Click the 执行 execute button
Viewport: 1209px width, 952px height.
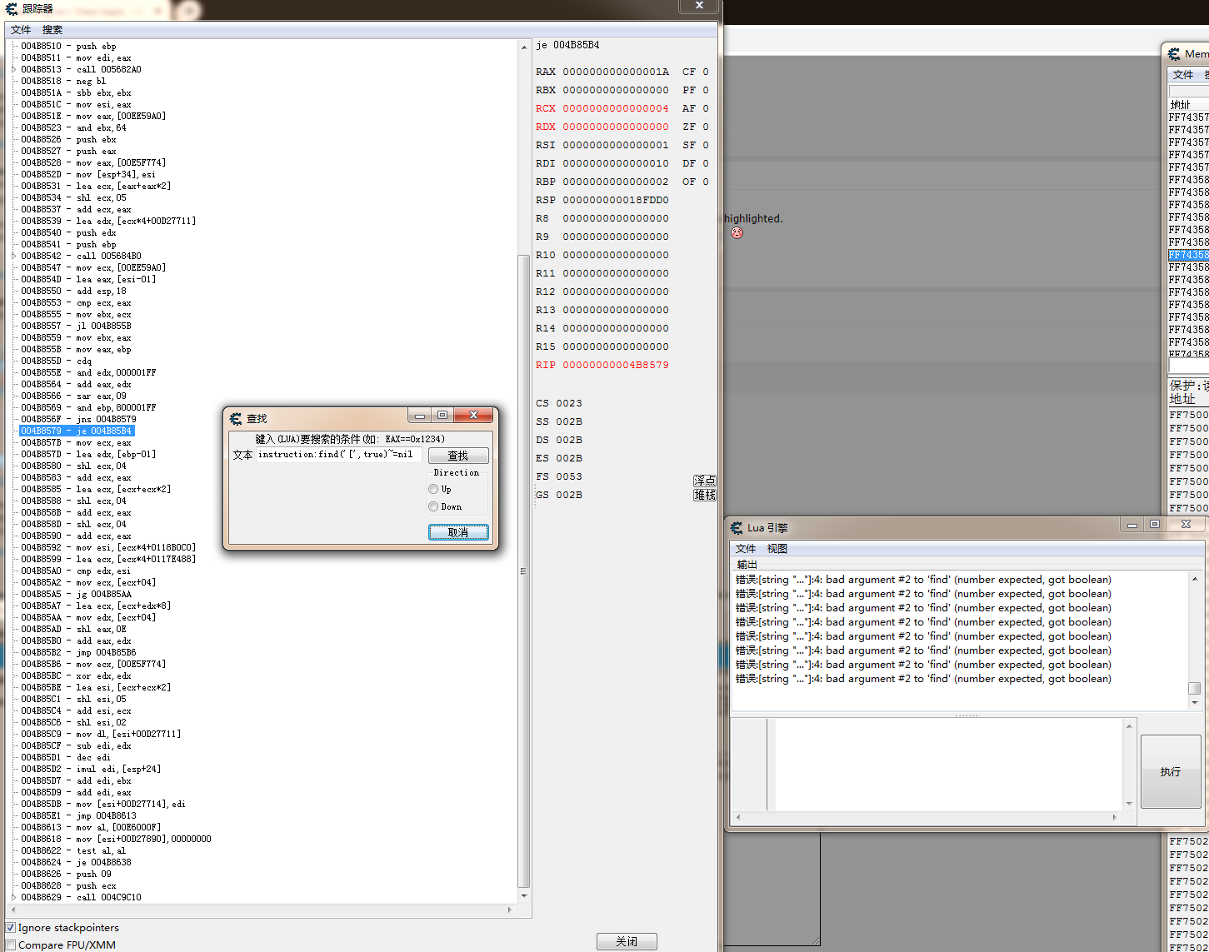[1170, 772]
